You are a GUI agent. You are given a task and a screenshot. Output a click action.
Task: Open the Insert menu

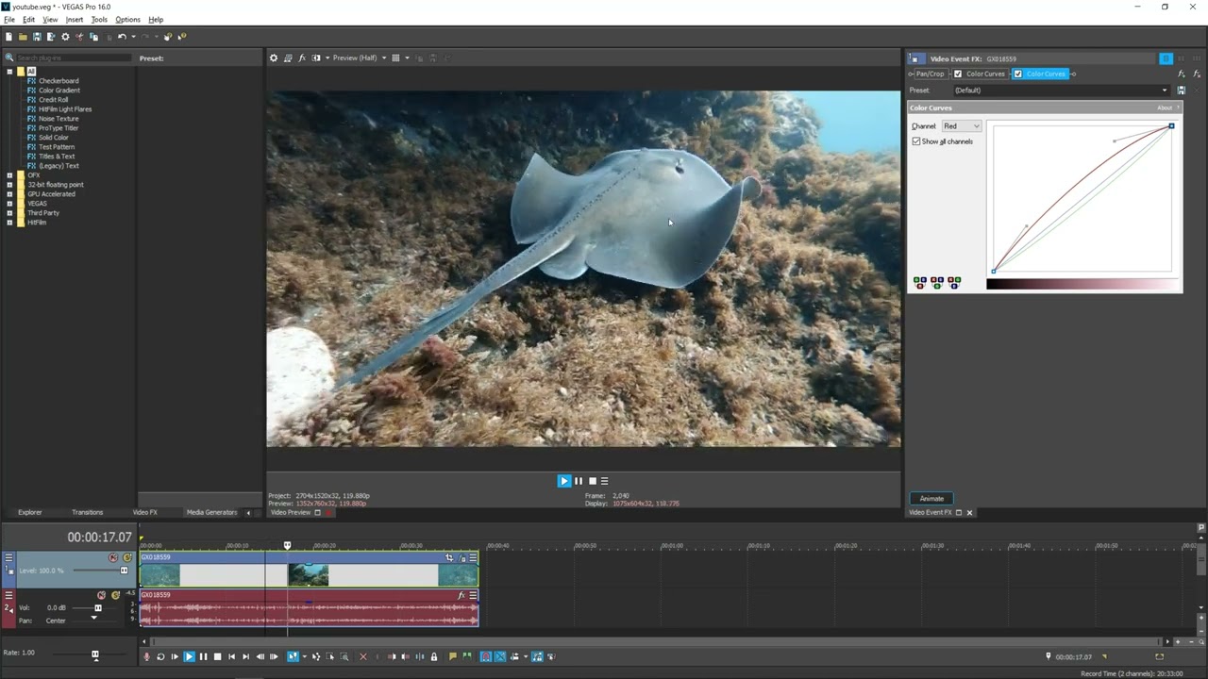[x=75, y=20]
